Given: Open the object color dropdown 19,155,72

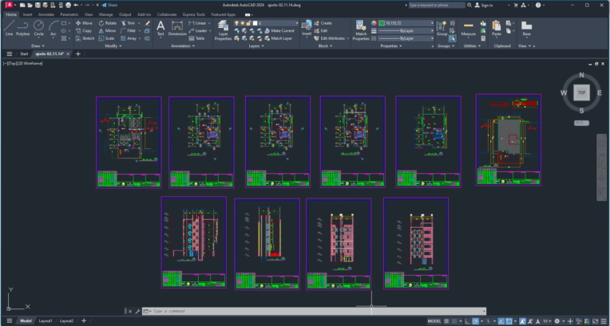Looking at the screenshot, I should coord(406,23).
